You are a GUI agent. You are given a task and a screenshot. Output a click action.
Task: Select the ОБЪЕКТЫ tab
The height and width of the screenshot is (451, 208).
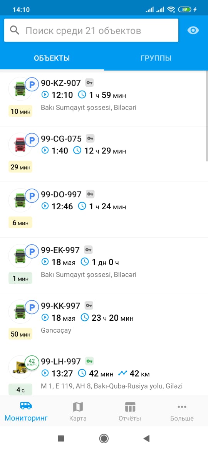tap(52, 58)
